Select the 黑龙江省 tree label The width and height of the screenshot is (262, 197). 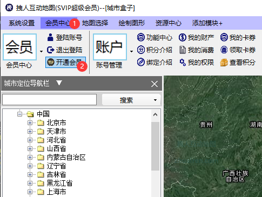click(x=59, y=183)
